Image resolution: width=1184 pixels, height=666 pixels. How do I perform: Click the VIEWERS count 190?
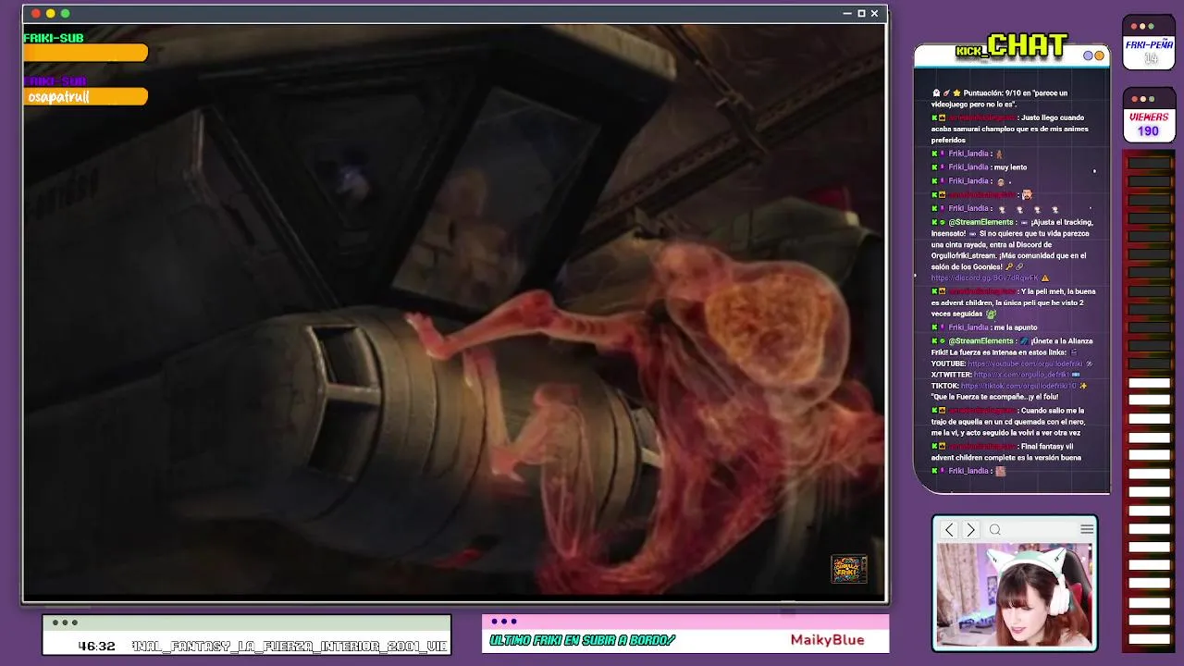point(1148,131)
